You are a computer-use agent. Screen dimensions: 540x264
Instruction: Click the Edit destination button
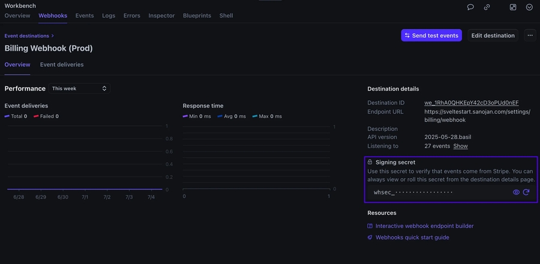[x=493, y=35]
